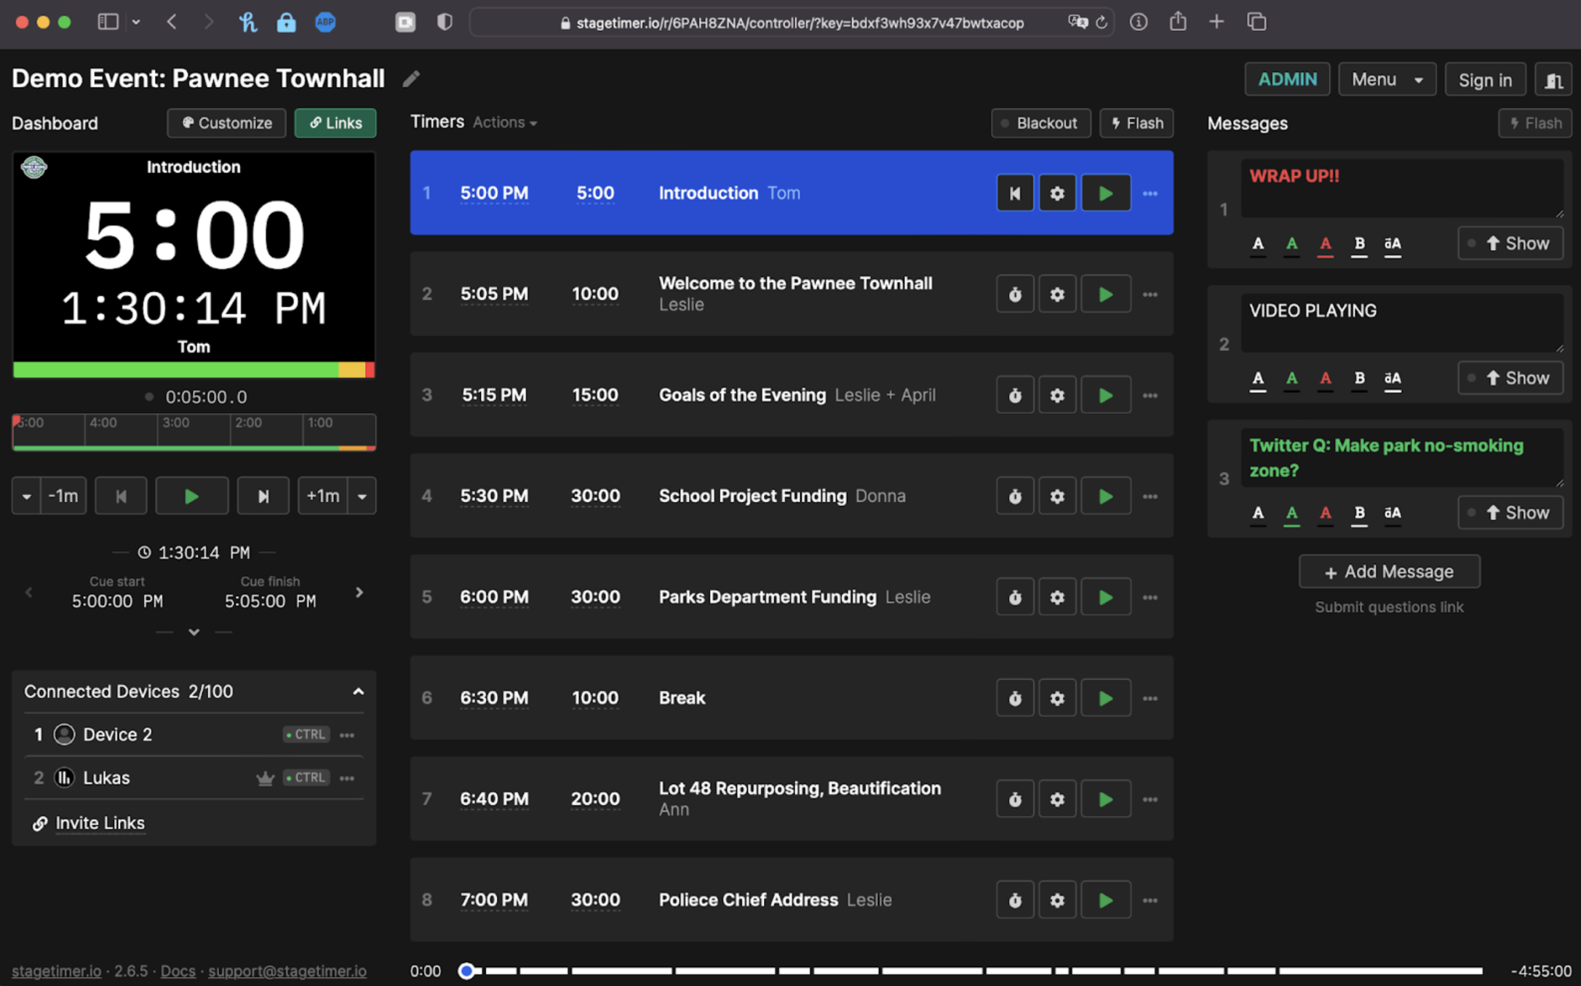Toggle uppercase on VIDEO PLAYING message
Screen dimensions: 1581x986
pyautogui.click(x=1392, y=378)
